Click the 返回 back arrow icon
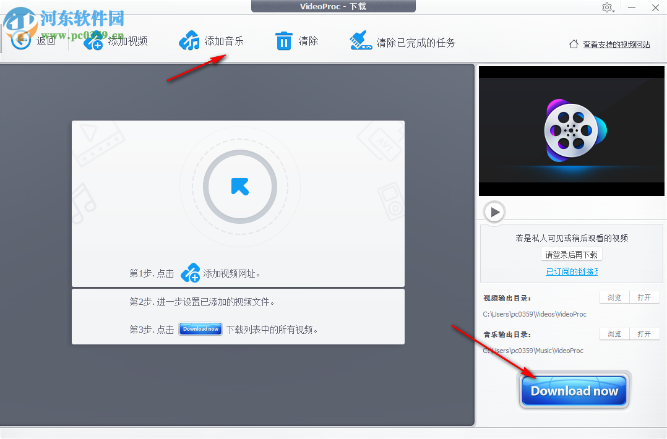Viewport: 667px width, 439px height. 20,40
